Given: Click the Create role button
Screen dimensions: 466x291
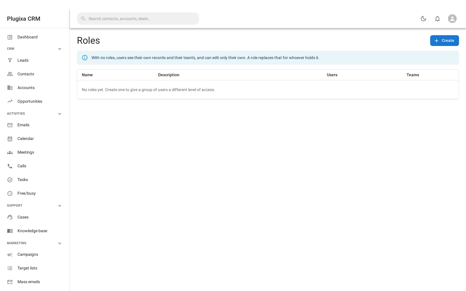Looking at the screenshot, I should coord(444,41).
